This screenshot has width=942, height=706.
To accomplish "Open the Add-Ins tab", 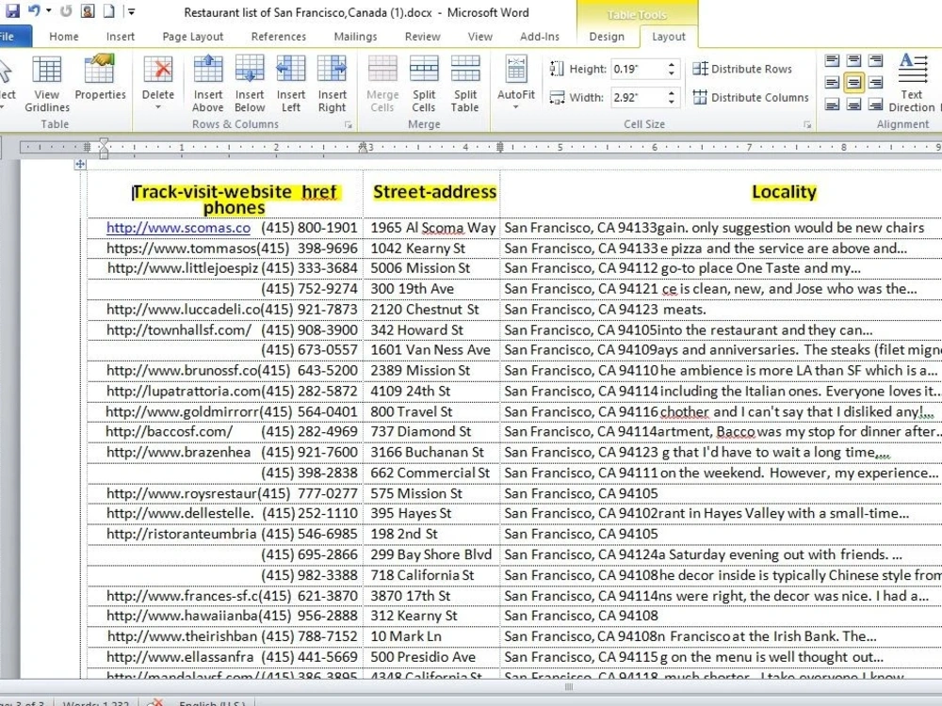I will click(x=540, y=37).
